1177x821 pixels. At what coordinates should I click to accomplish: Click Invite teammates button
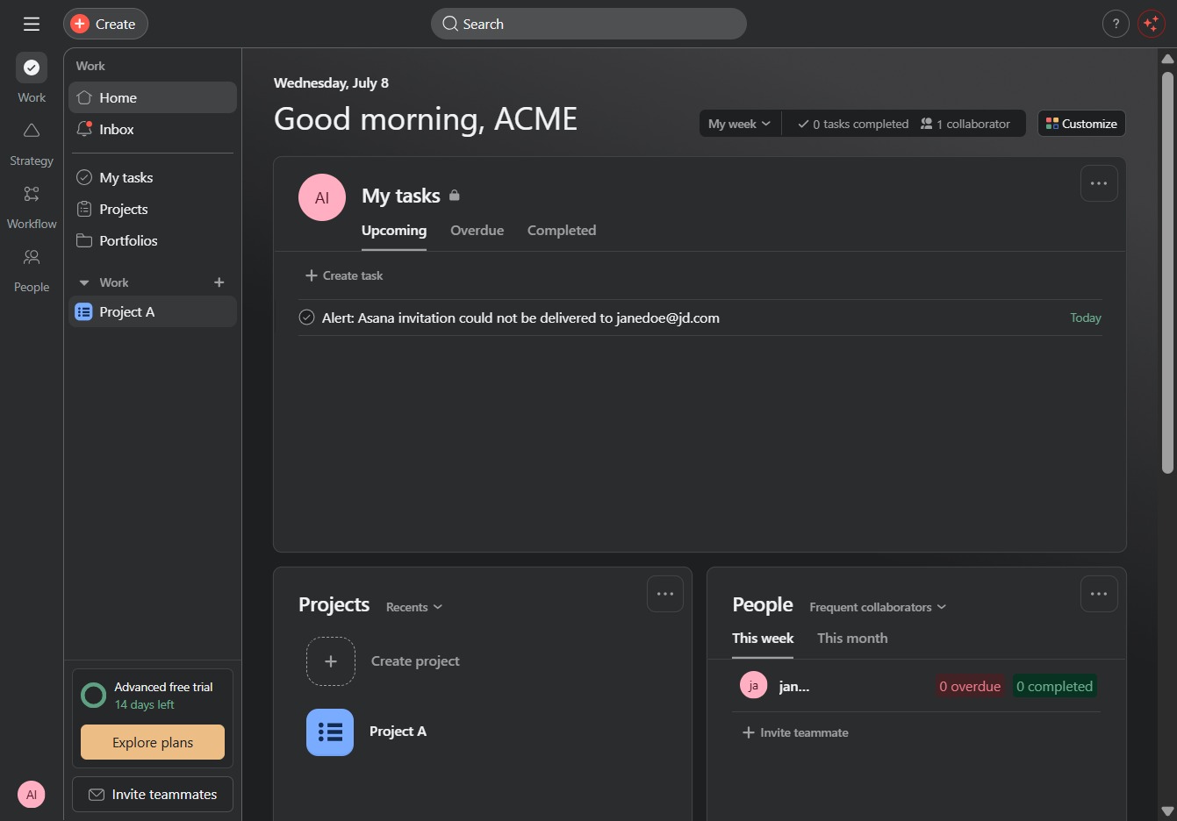tap(153, 795)
